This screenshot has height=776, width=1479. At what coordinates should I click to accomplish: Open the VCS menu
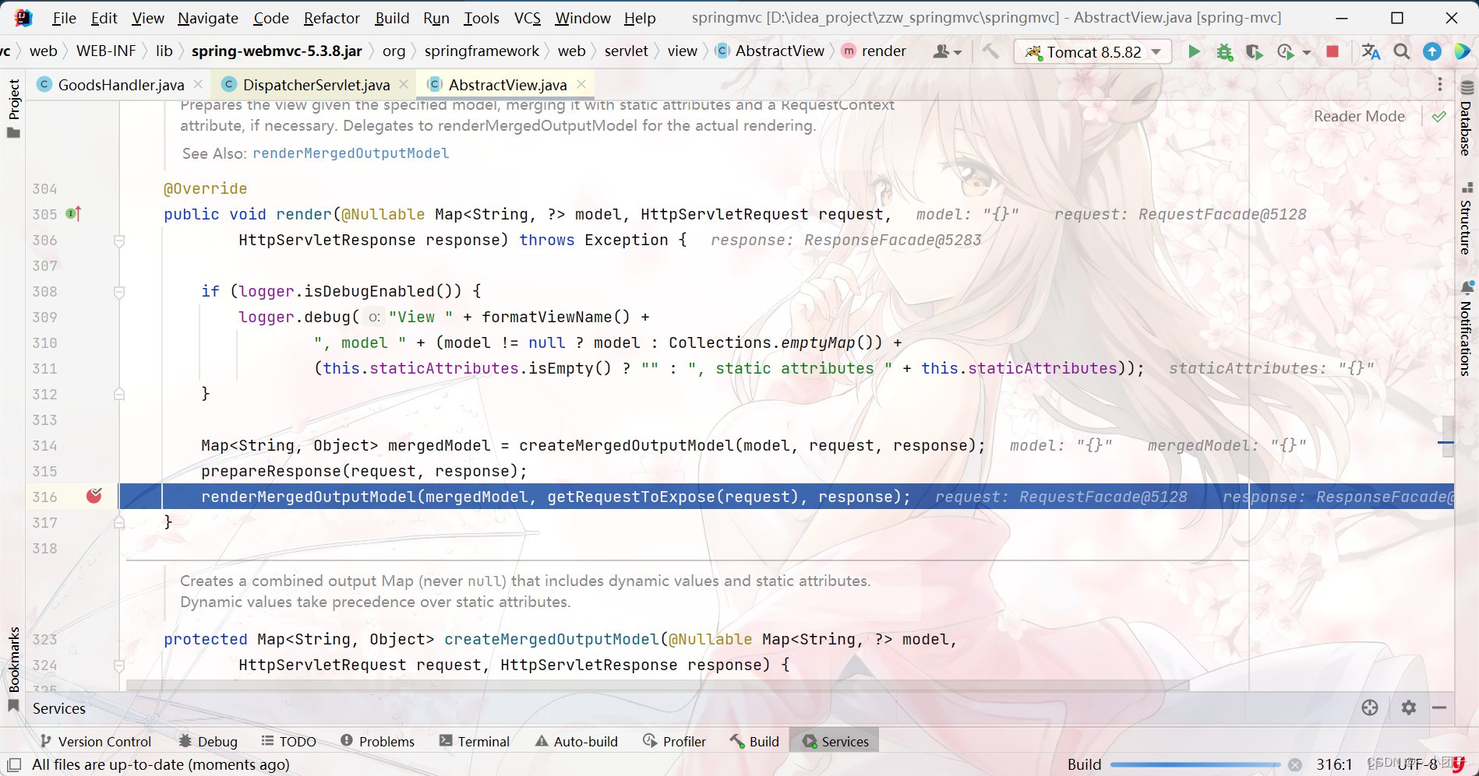(528, 18)
